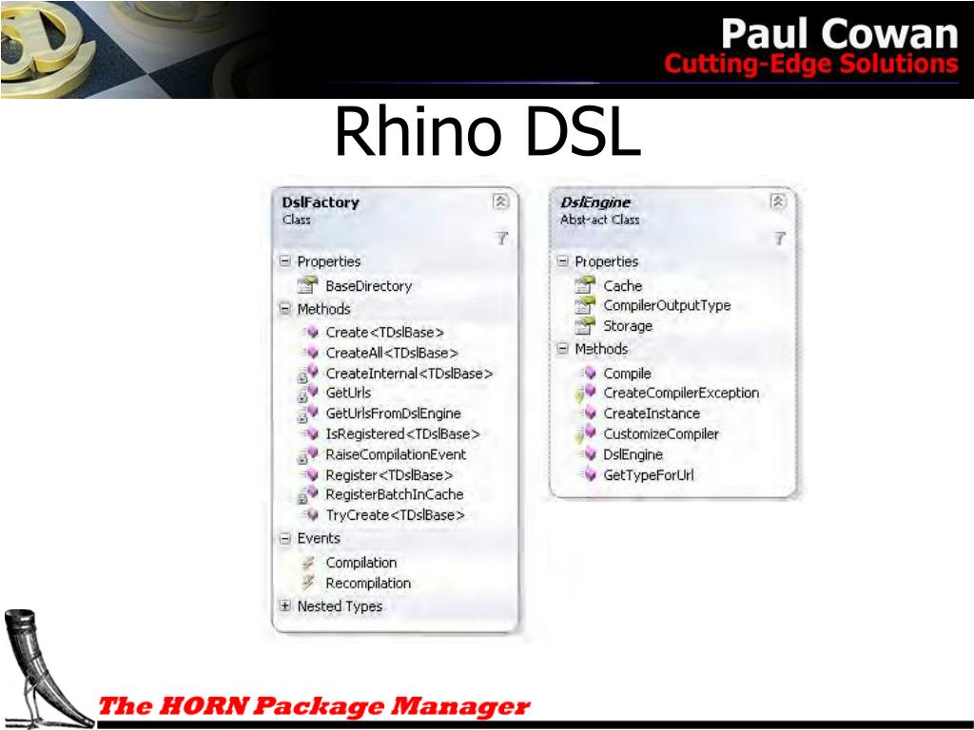The width and height of the screenshot is (974, 730).
Task: Click the Compilation event lightning icon
Action: [x=308, y=563]
